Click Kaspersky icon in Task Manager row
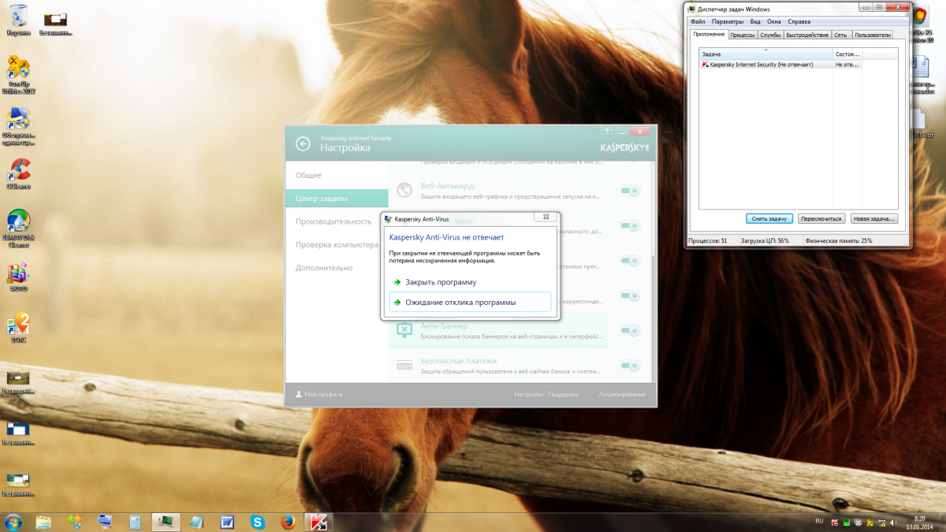The height and width of the screenshot is (532, 946). pyautogui.click(x=705, y=65)
